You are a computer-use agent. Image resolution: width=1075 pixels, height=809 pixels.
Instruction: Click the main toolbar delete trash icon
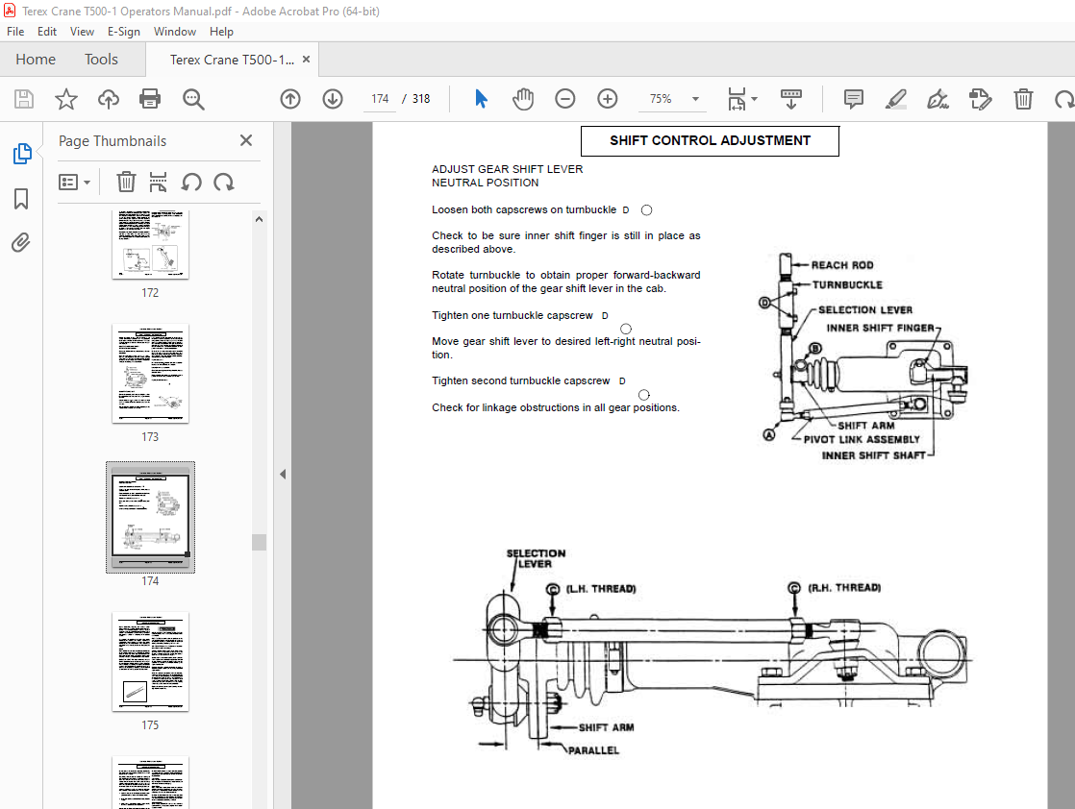tap(1023, 99)
